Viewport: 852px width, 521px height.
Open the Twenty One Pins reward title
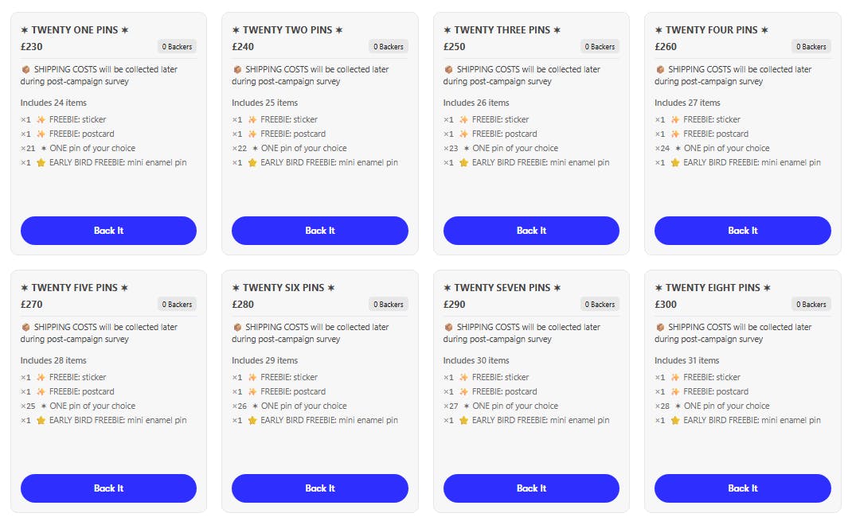pos(74,30)
